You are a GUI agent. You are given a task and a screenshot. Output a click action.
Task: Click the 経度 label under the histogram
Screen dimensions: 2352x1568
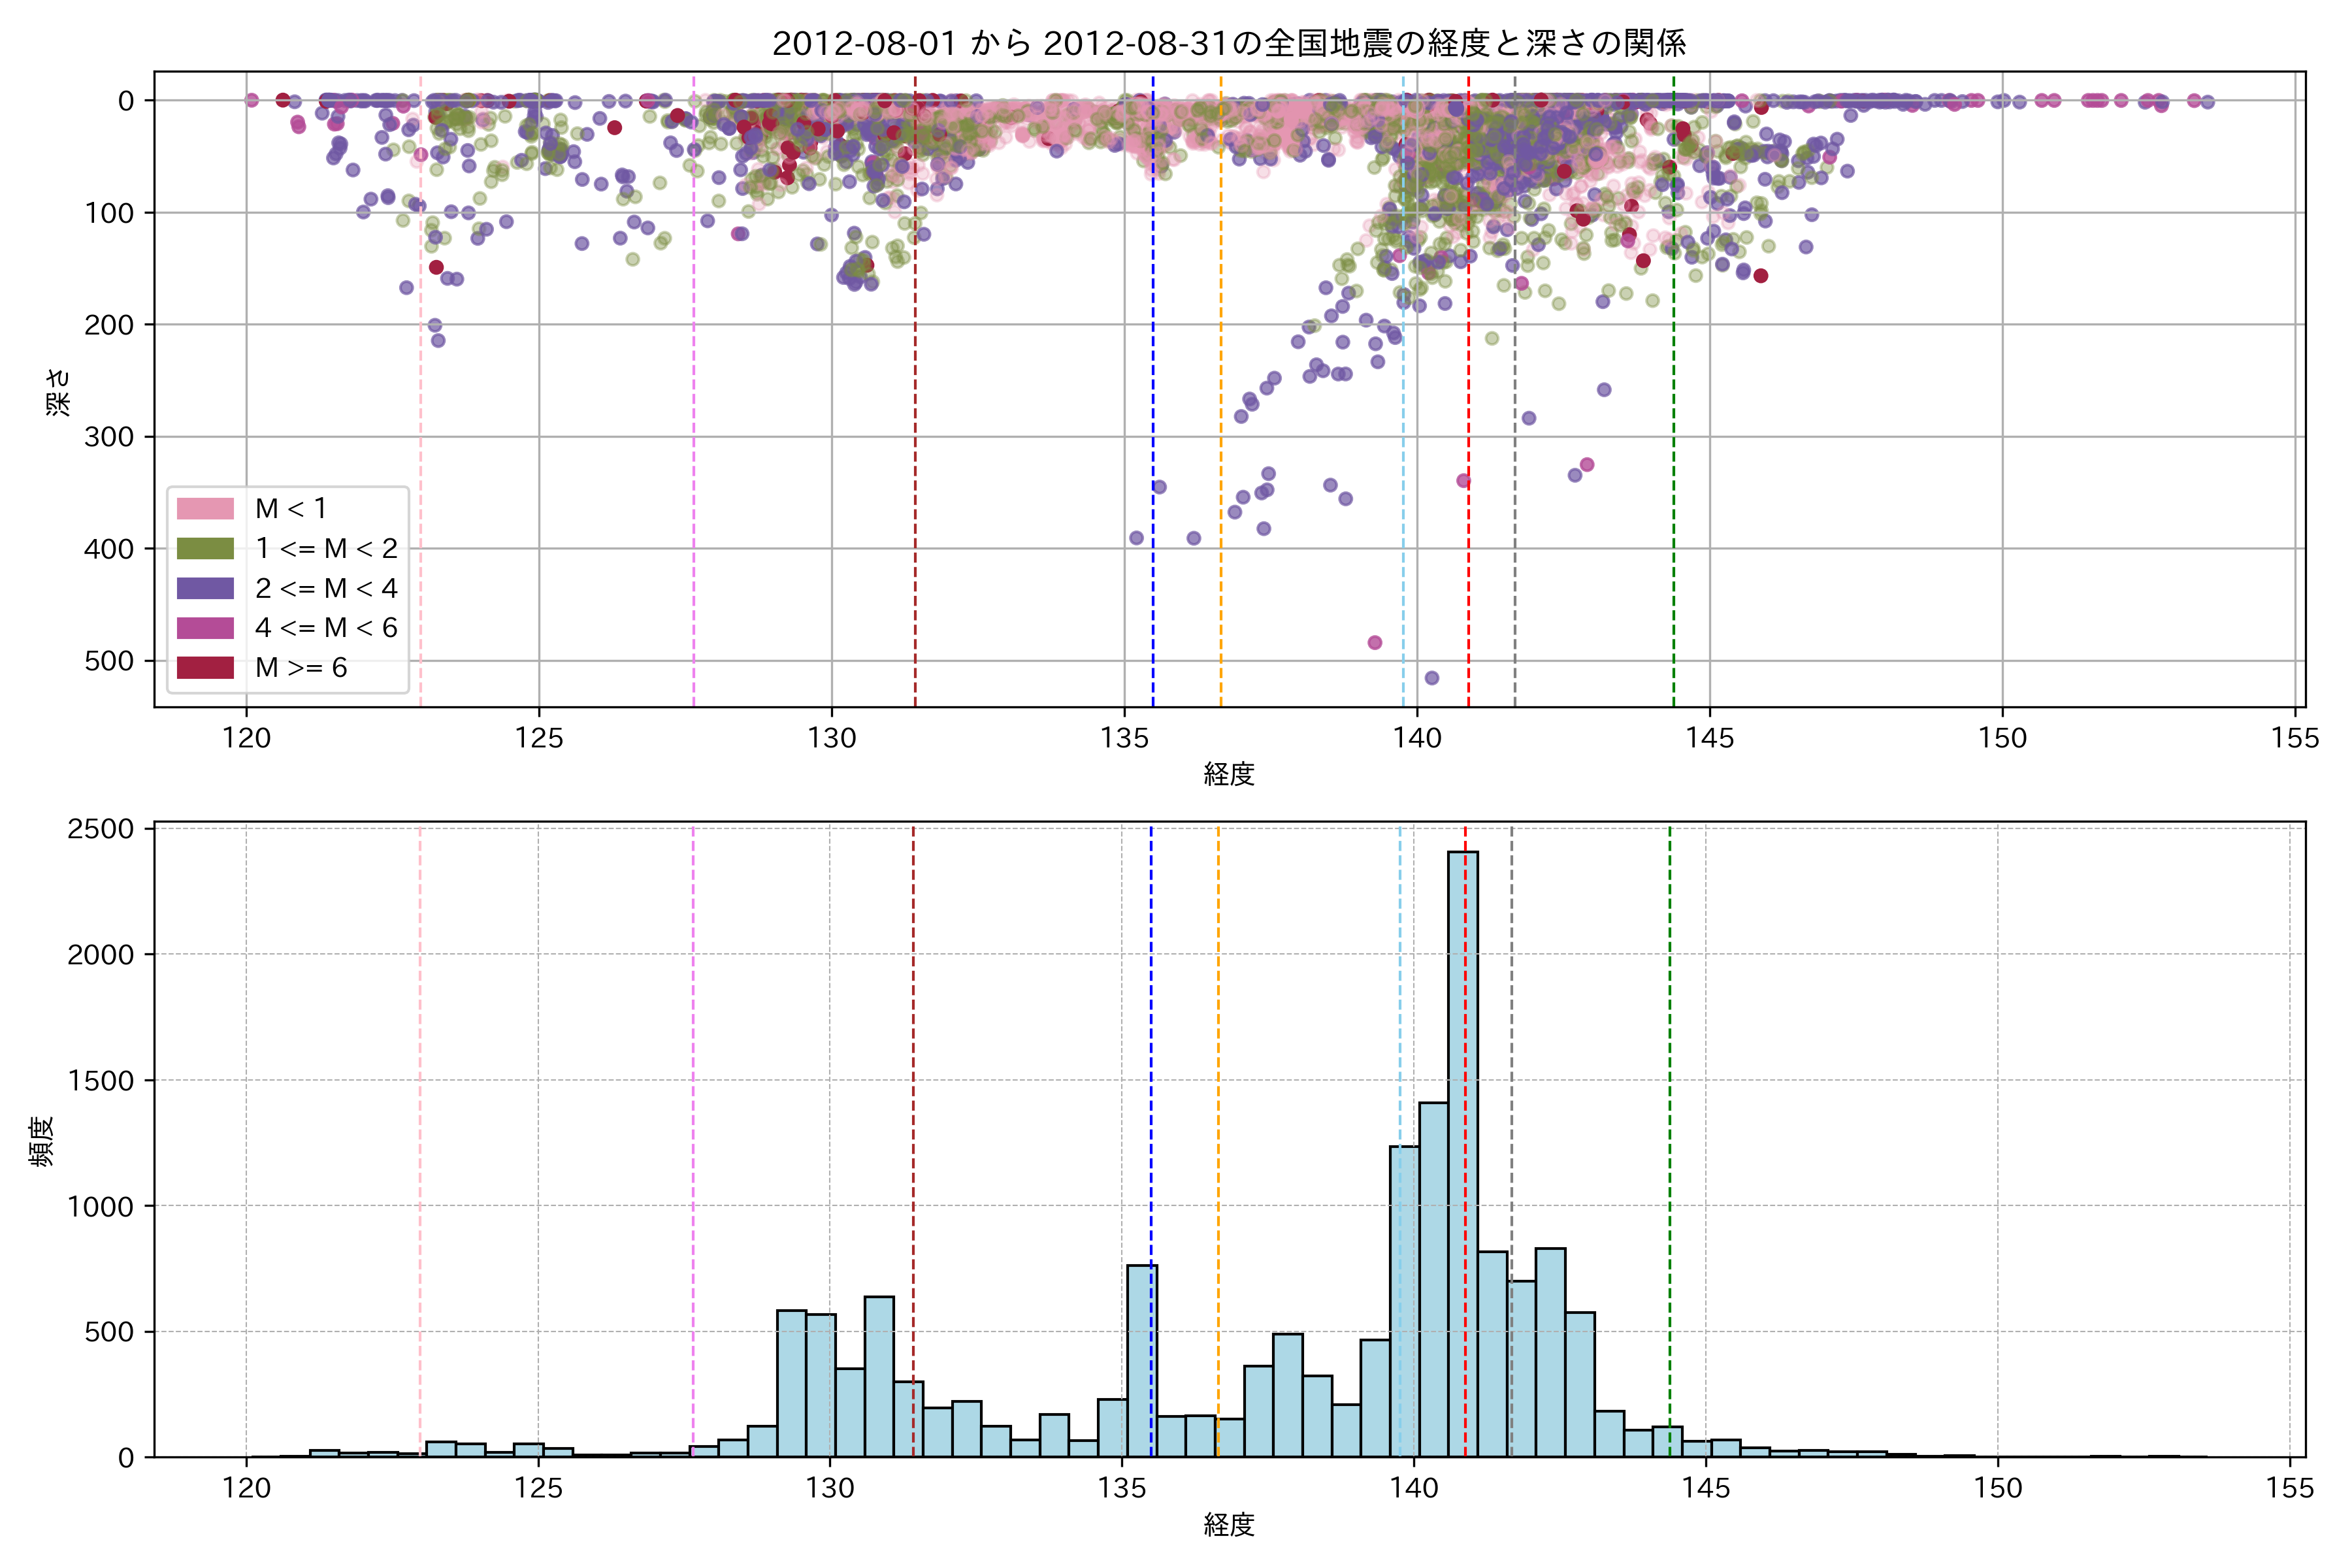click(1229, 1524)
